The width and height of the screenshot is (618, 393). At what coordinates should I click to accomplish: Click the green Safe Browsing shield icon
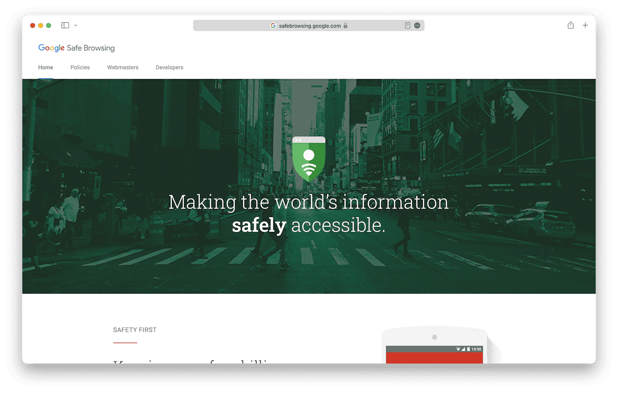[x=308, y=159]
